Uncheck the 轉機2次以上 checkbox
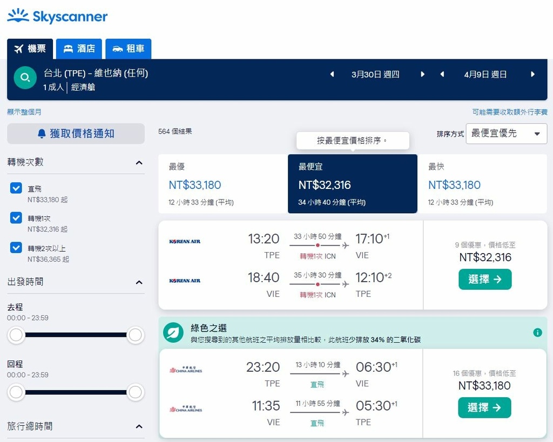Image resolution: width=553 pixels, height=442 pixels. [16, 248]
